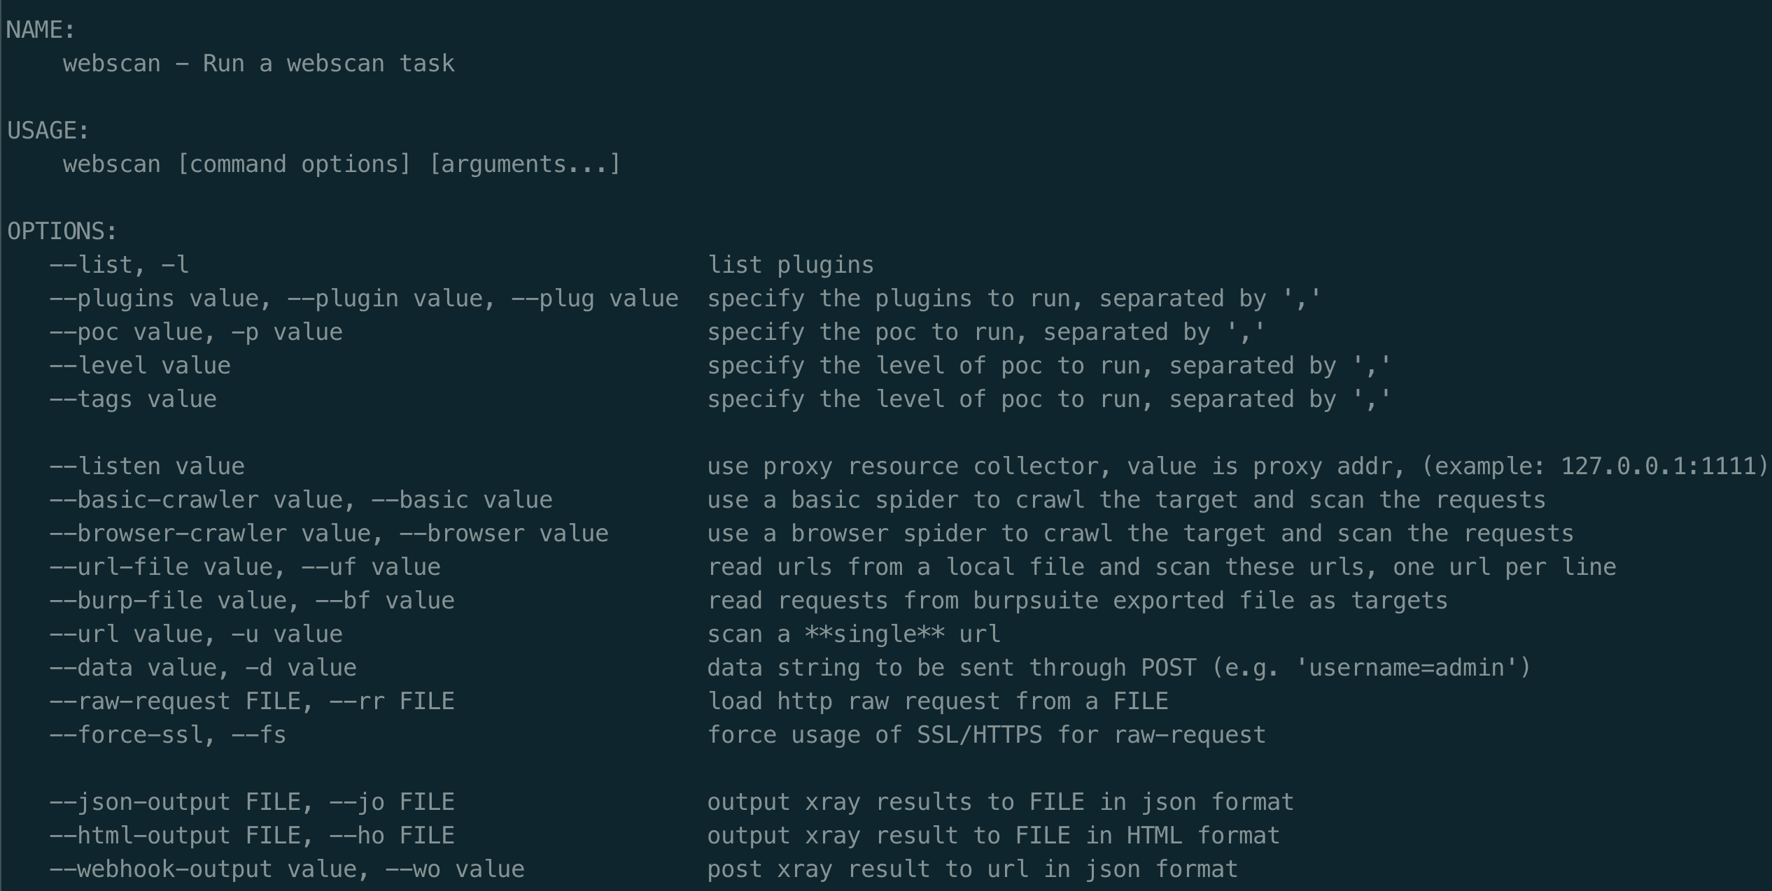Click the USAGE: section heading
Screen dimensions: 1772x891
click(48, 131)
